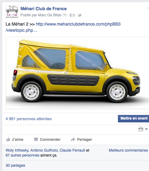Click the globe public audience icon
The image size is (149, 171).
(80, 15)
